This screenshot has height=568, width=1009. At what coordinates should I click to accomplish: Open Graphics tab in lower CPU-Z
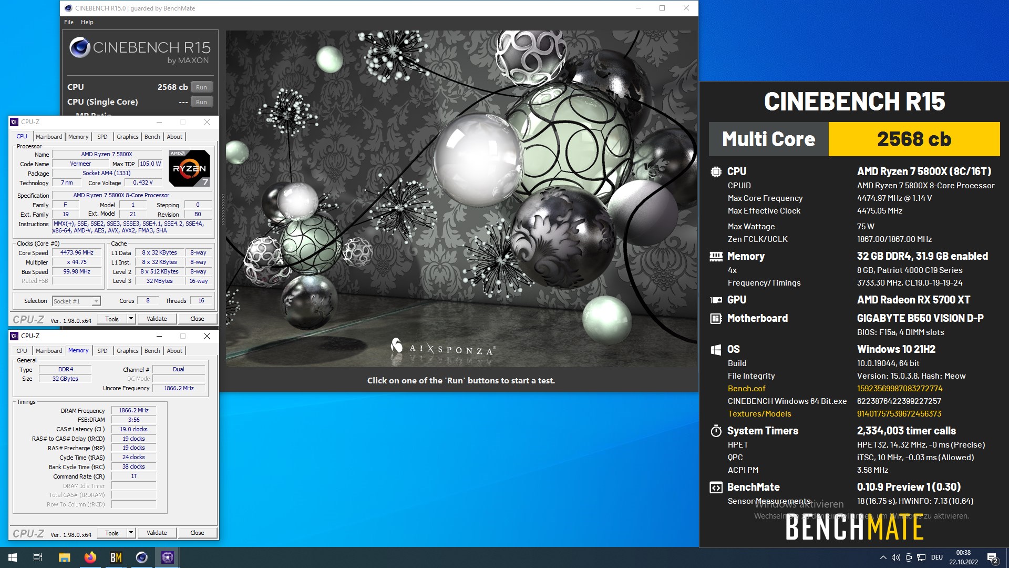tap(128, 351)
